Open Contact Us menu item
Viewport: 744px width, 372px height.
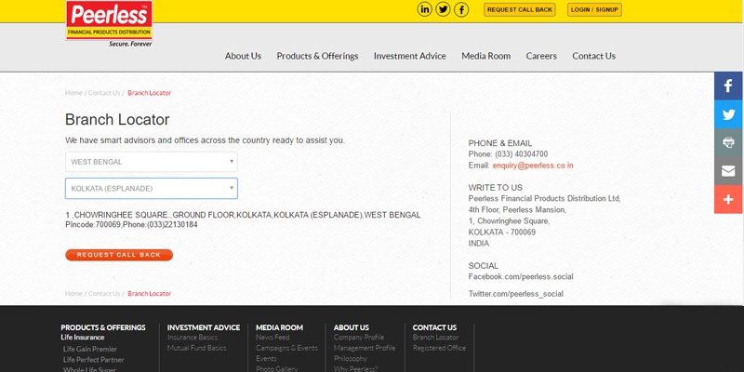point(593,56)
